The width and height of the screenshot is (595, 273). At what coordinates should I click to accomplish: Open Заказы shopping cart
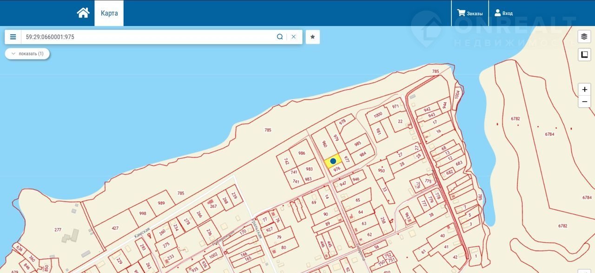[x=470, y=13]
